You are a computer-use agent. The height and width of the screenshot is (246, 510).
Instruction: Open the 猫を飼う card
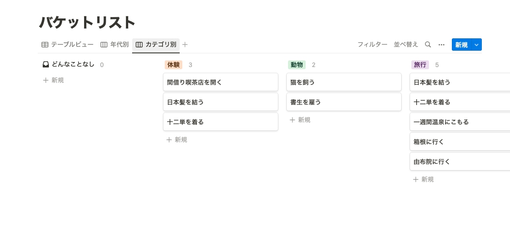pyautogui.click(x=344, y=82)
